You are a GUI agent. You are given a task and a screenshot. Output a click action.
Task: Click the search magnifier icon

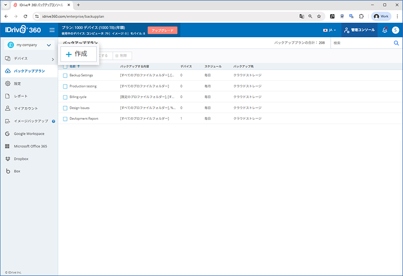tap(396, 43)
